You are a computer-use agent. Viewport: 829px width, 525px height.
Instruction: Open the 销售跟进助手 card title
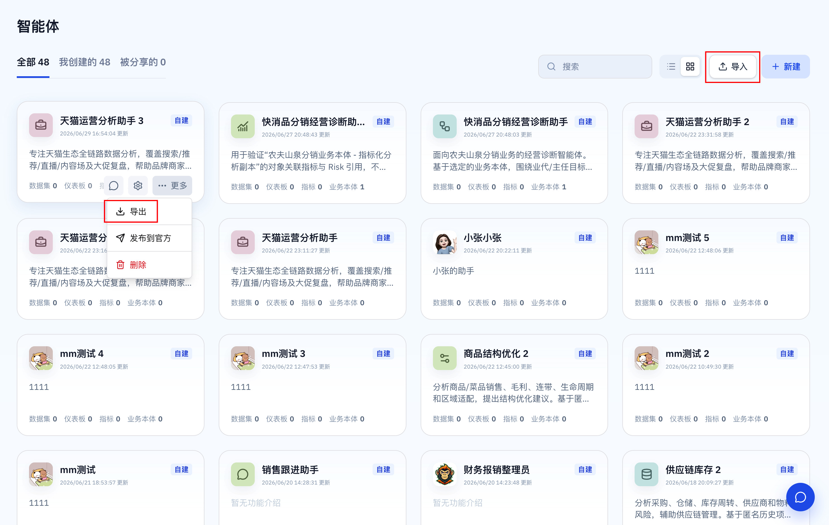[x=290, y=470]
